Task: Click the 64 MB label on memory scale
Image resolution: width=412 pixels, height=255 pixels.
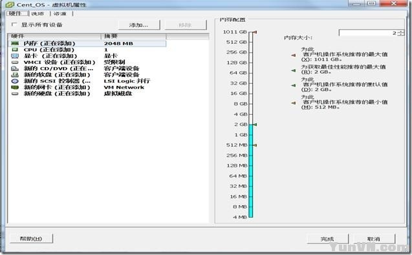Action: point(238,176)
